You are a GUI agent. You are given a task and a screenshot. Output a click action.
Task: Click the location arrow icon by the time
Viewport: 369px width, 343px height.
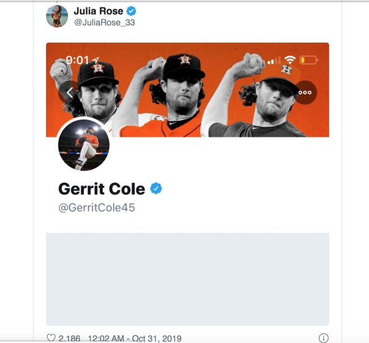(x=95, y=60)
